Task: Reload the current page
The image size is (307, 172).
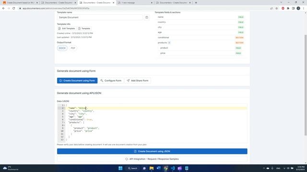Action: point(14,9)
